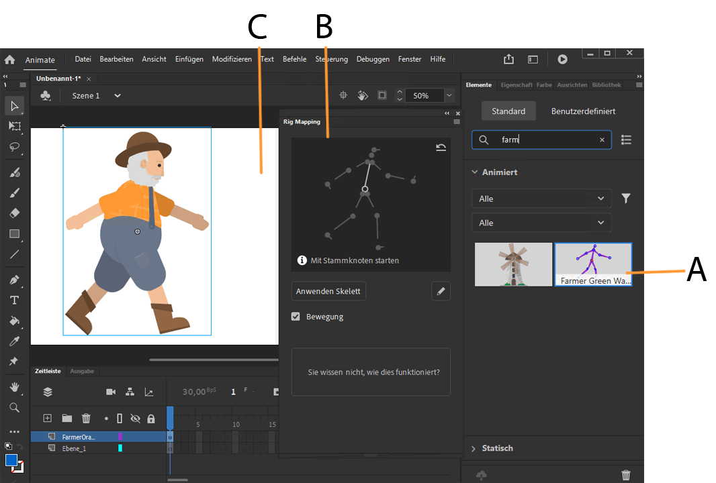Toggle the Bewegung checkbox in Rig Mapping

coord(296,316)
